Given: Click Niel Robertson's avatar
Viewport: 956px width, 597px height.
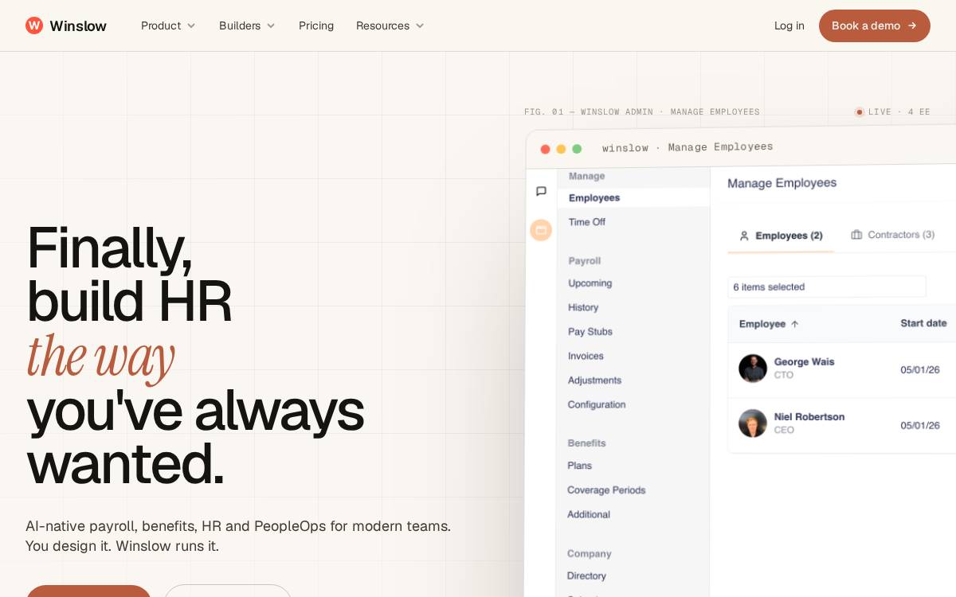Looking at the screenshot, I should coord(753,423).
